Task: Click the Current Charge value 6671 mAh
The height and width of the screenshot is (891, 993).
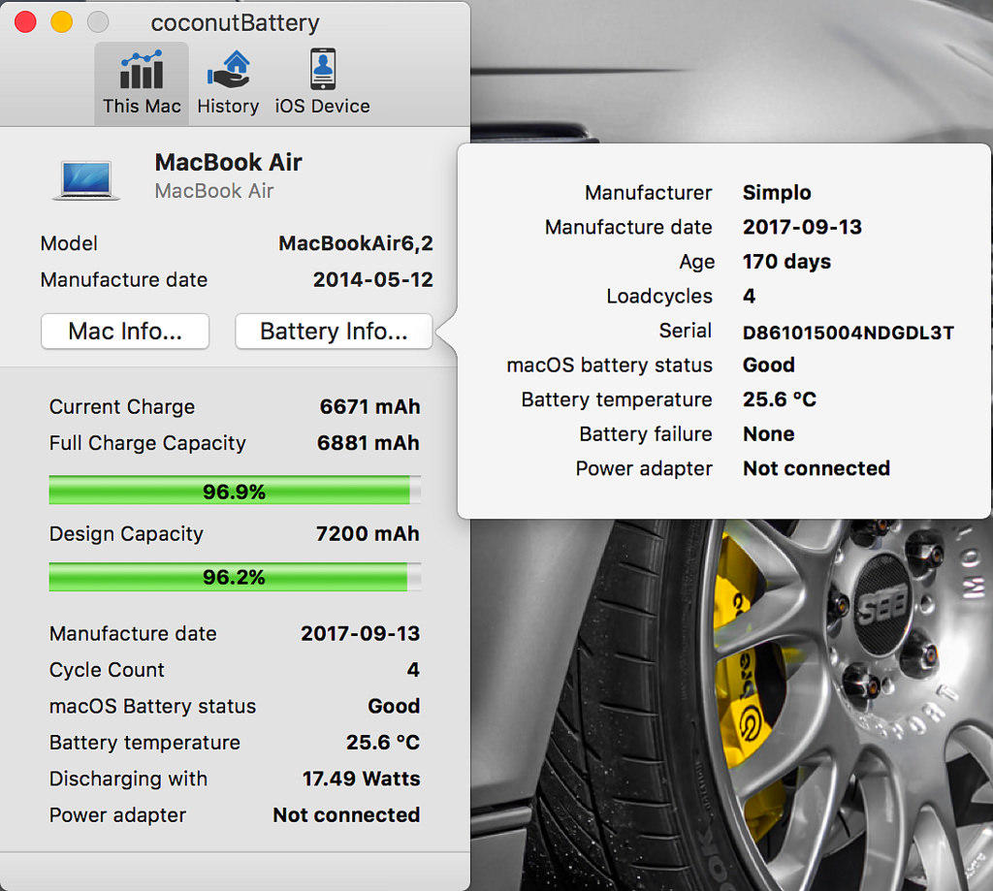Action: coord(369,406)
